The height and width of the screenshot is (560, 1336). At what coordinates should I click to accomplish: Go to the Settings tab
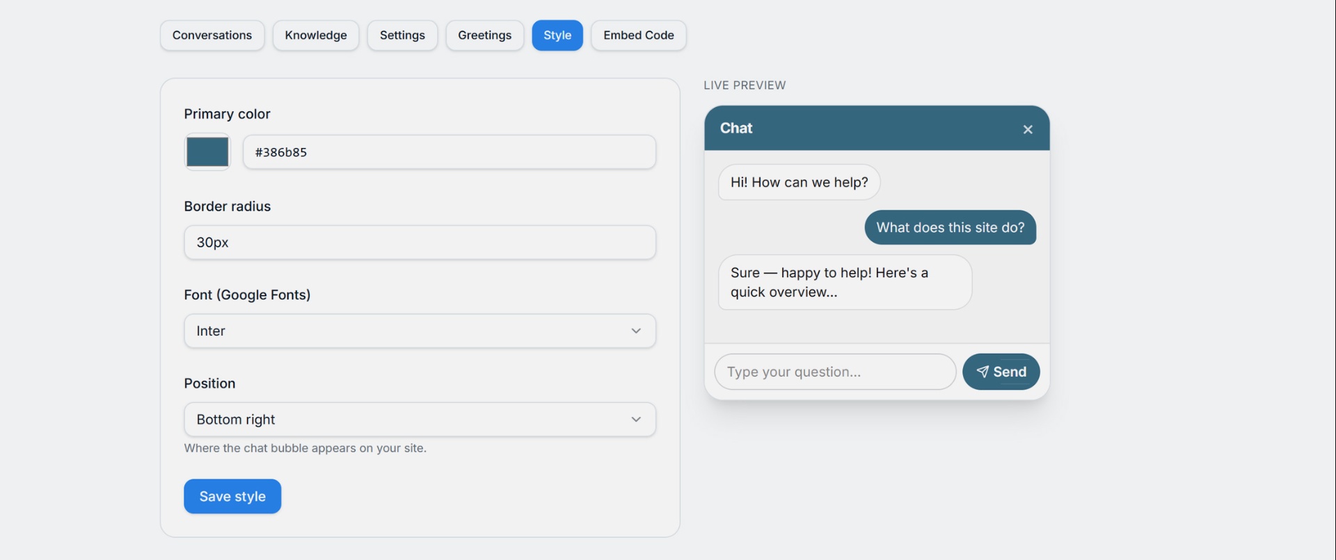[402, 35]
